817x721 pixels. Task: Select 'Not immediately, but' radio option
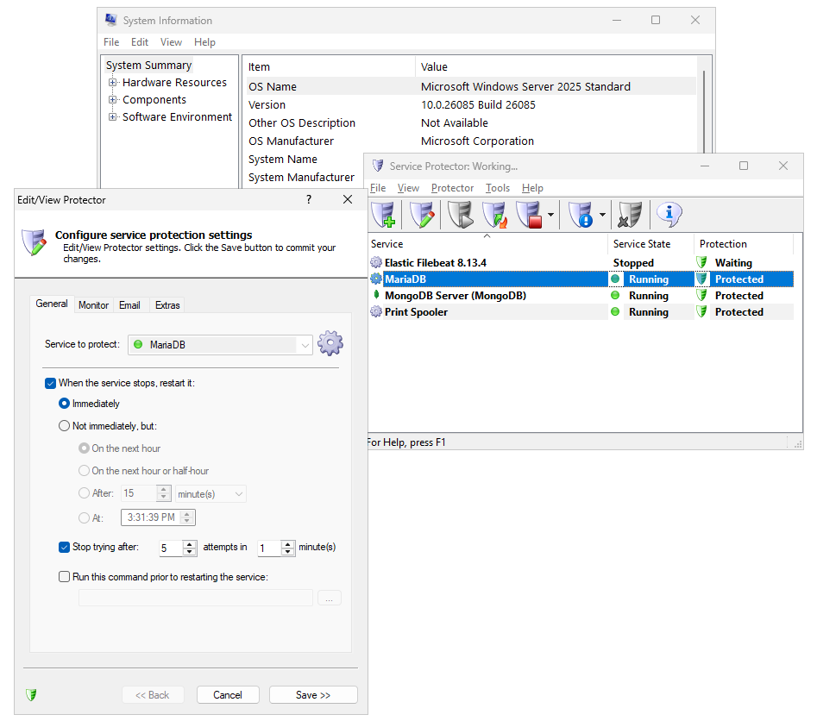coord(64,426)
